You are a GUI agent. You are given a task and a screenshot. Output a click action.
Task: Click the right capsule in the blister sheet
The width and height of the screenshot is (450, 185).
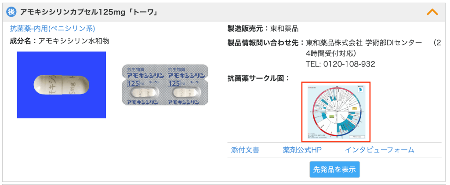[x=186, y=92]
